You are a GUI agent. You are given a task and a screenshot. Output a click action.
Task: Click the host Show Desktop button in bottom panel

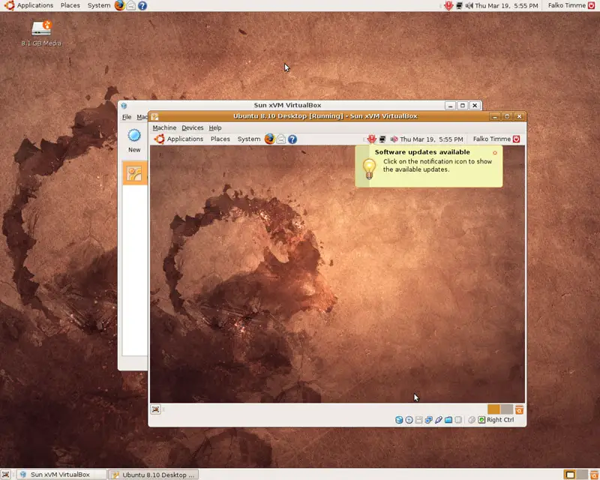pos(6,475)
